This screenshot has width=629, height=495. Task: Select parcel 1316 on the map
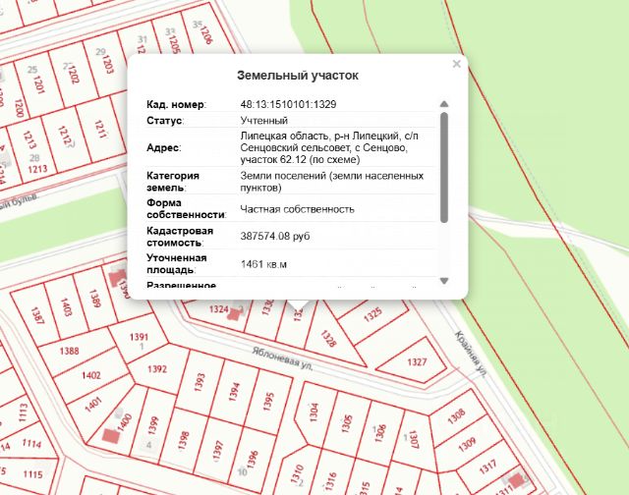point(330,481)
